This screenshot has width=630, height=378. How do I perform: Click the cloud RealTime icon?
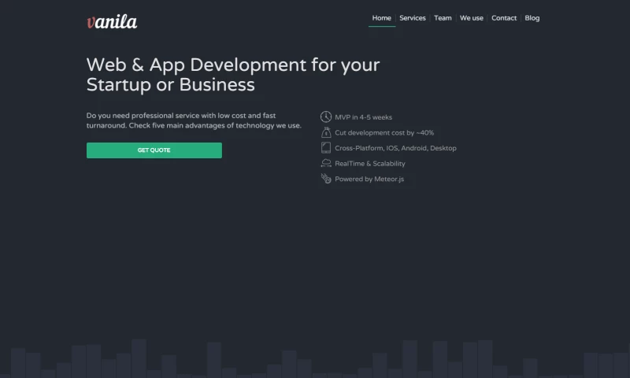(326, 163)
